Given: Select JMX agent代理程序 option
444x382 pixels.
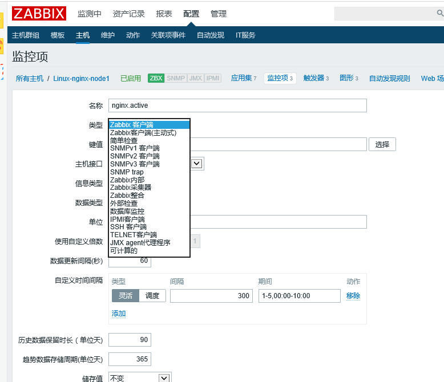Looking at the screenshot, I should (x=149, y=243).
